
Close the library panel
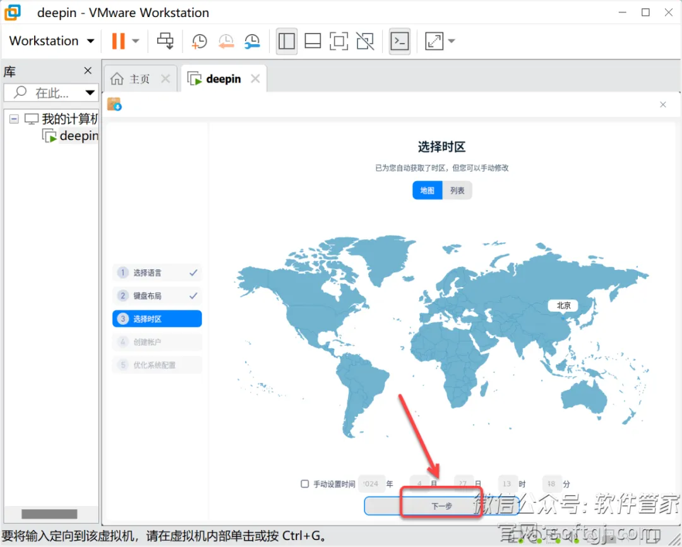pyautogui.click(x=88, y=71)
